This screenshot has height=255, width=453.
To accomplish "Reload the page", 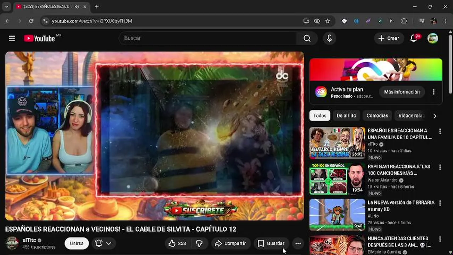I will click(31, 21).
